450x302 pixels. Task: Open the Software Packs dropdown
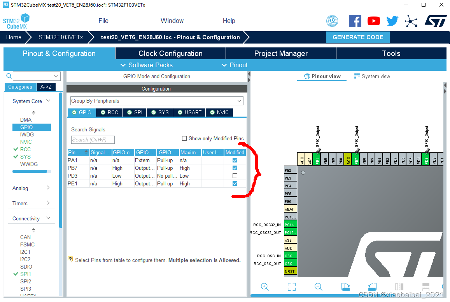(x=147, y=65)
